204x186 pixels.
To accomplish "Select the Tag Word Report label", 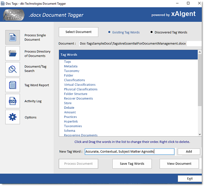I will click(37, 85).
